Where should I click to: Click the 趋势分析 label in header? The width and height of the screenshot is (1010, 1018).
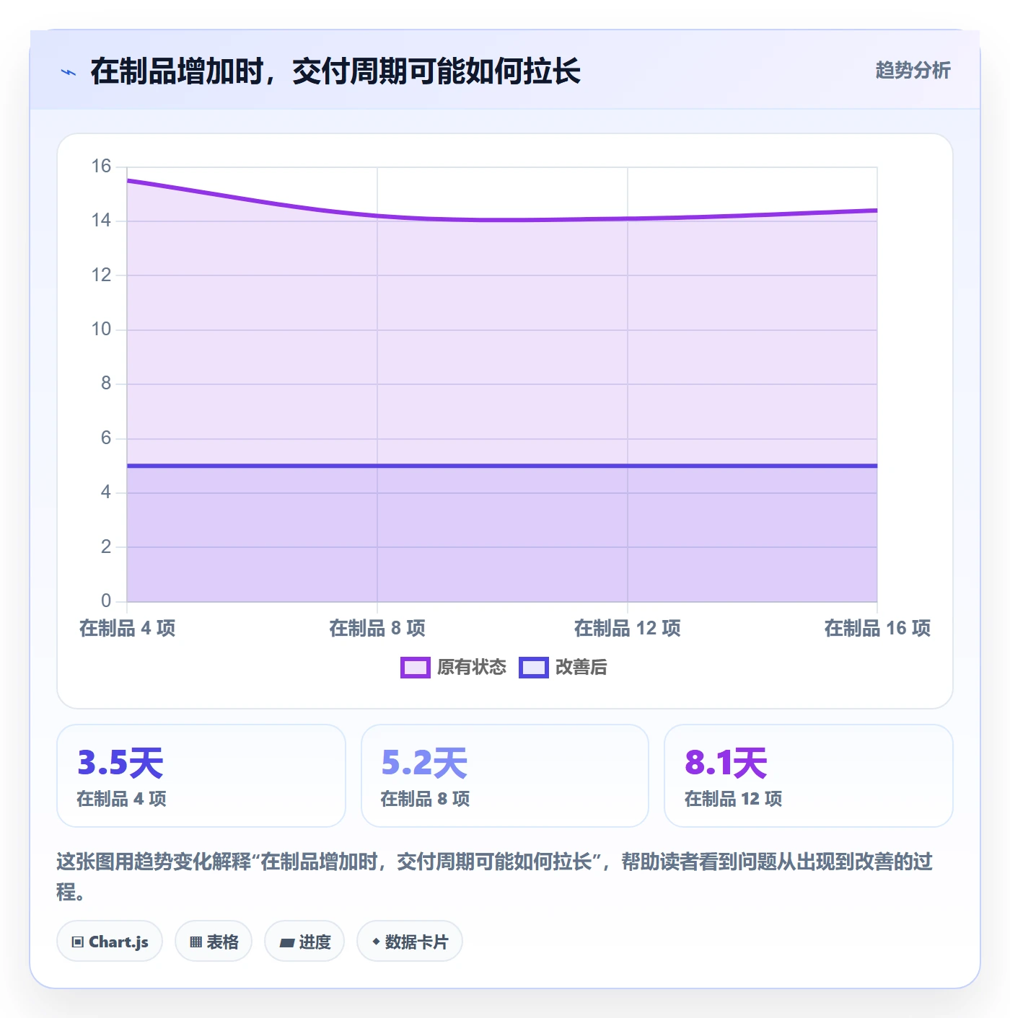(913, 70)
